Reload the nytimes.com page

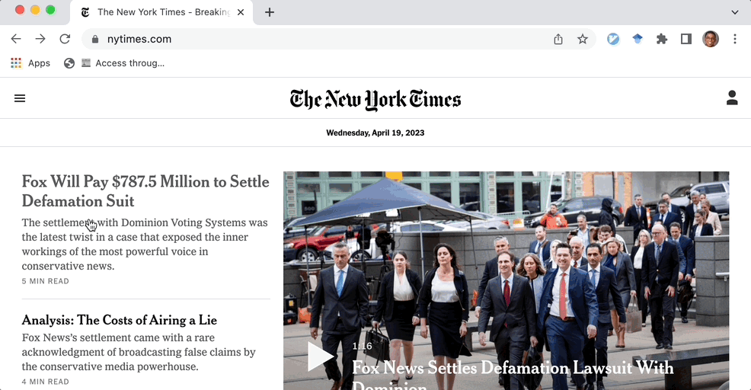[x=65, y=39]
